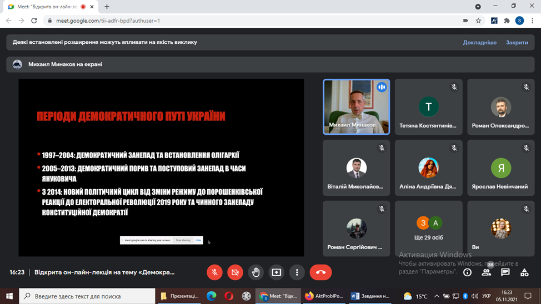Dismiss notification with the Закрити button
The image size is (541, 304).
517,43
